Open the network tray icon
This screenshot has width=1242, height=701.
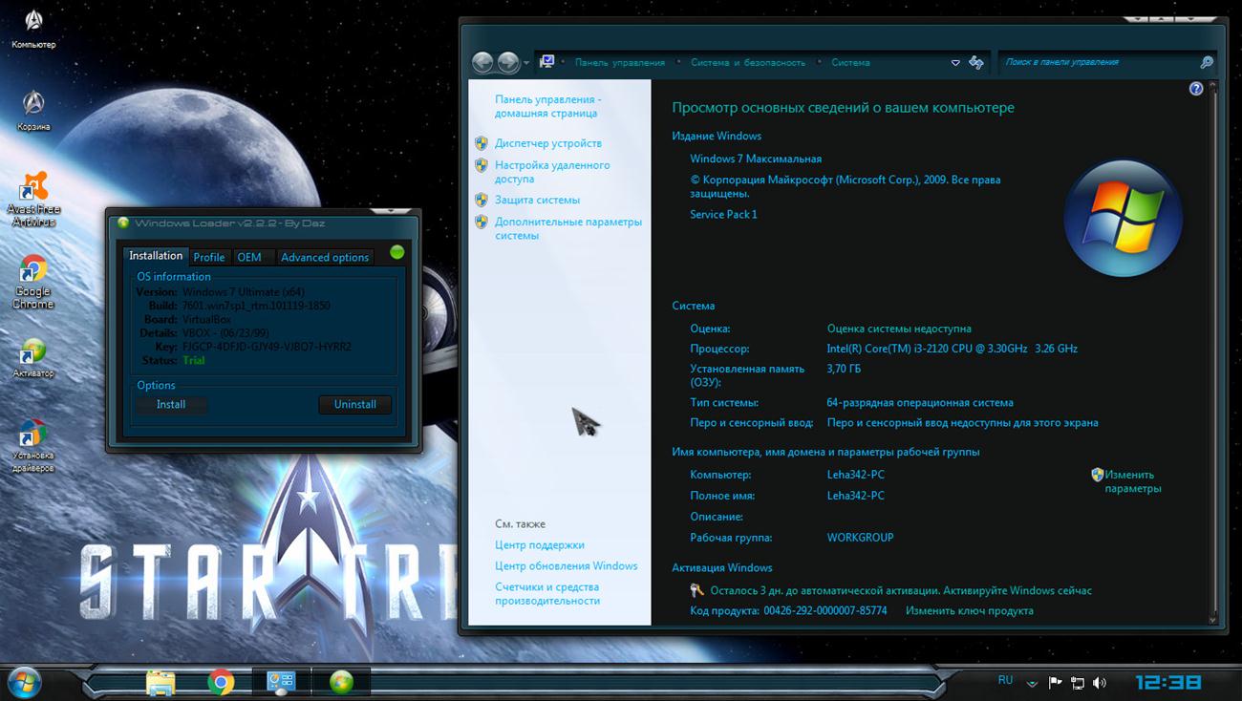tap(1078, 683)
